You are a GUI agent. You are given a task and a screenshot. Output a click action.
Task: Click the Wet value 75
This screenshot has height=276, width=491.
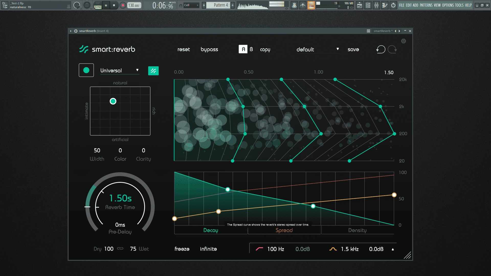tap(133, 249)
